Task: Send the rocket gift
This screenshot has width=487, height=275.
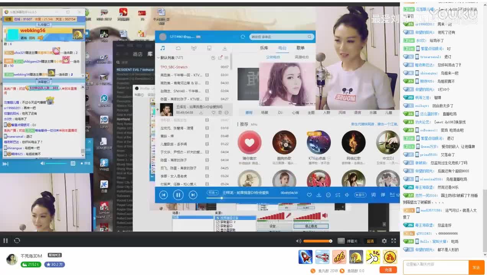Action: 306,257
